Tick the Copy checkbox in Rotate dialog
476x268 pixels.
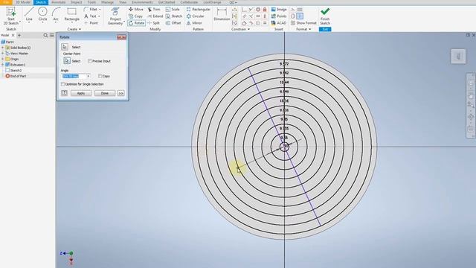click(100, 76)
